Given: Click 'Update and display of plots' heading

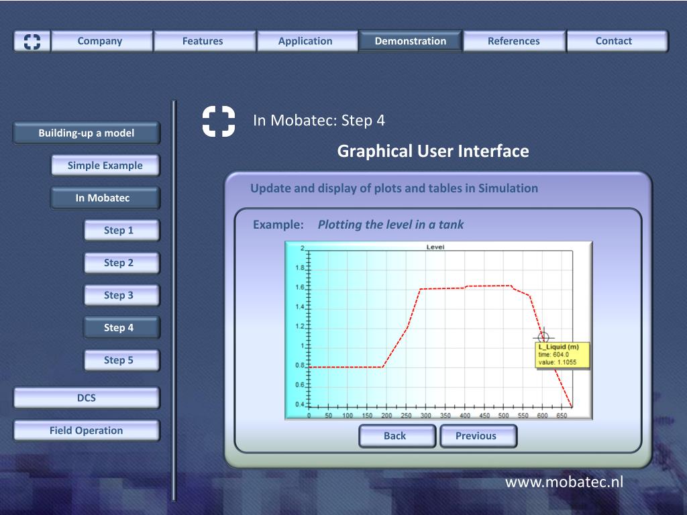Looking at the screenshot, I should pos(394,188).
